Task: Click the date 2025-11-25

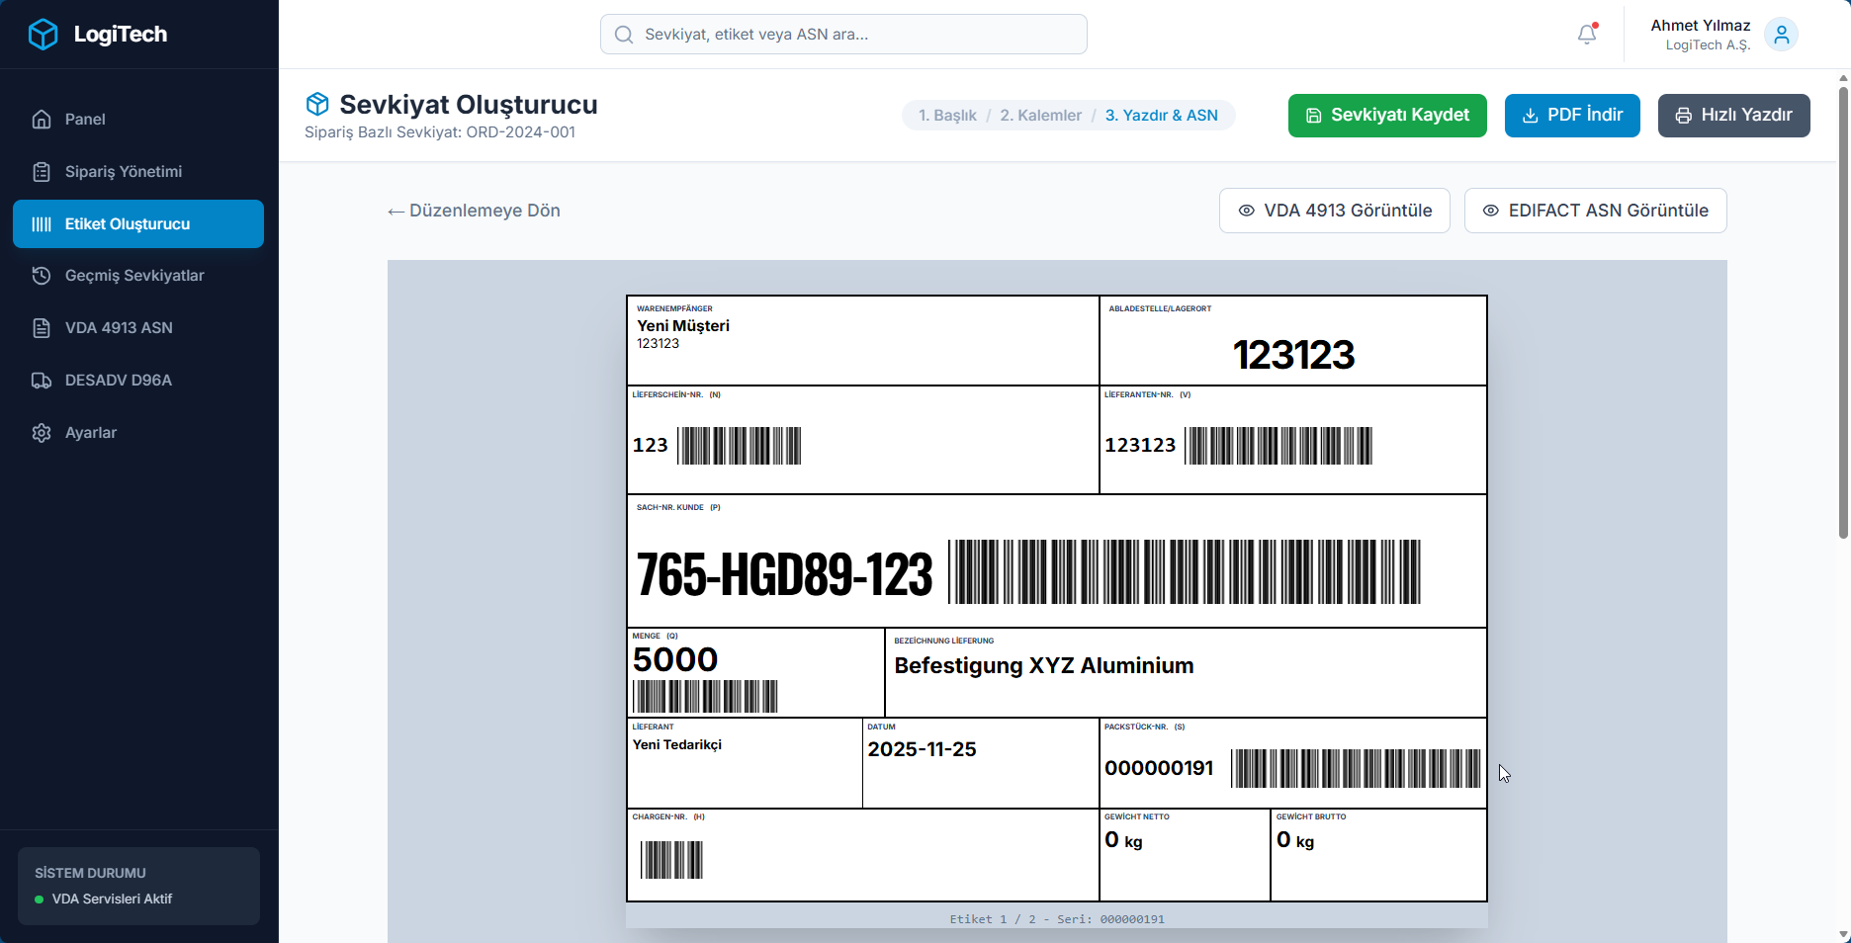Action: point(922,749)
